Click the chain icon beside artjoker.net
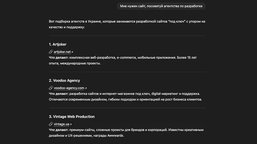Viewport: 257px width, 144px height. click(x=51, y=52)
